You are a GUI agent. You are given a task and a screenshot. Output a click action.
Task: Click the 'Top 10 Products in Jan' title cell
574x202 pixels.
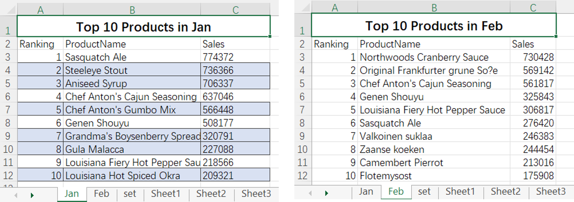tap(143, 27)
